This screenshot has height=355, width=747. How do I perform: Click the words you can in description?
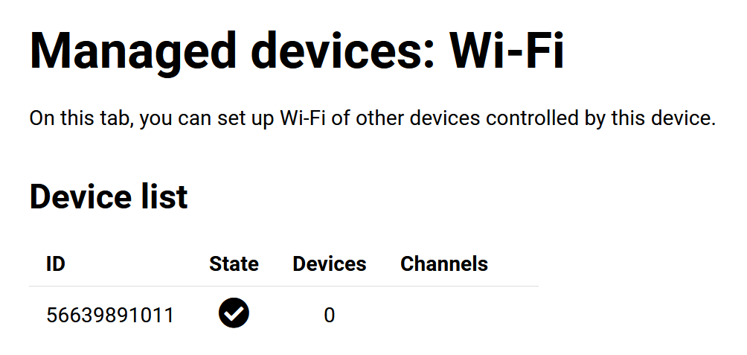click(176, 120)
